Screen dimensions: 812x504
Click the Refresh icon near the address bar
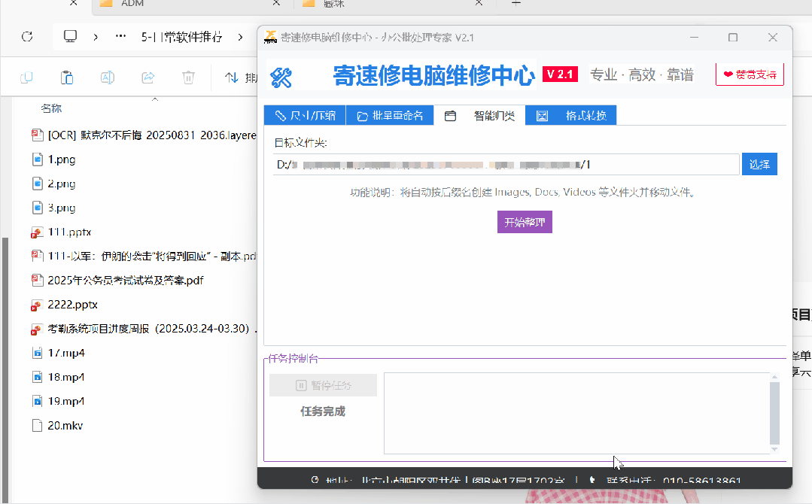(x=27, y=36)
